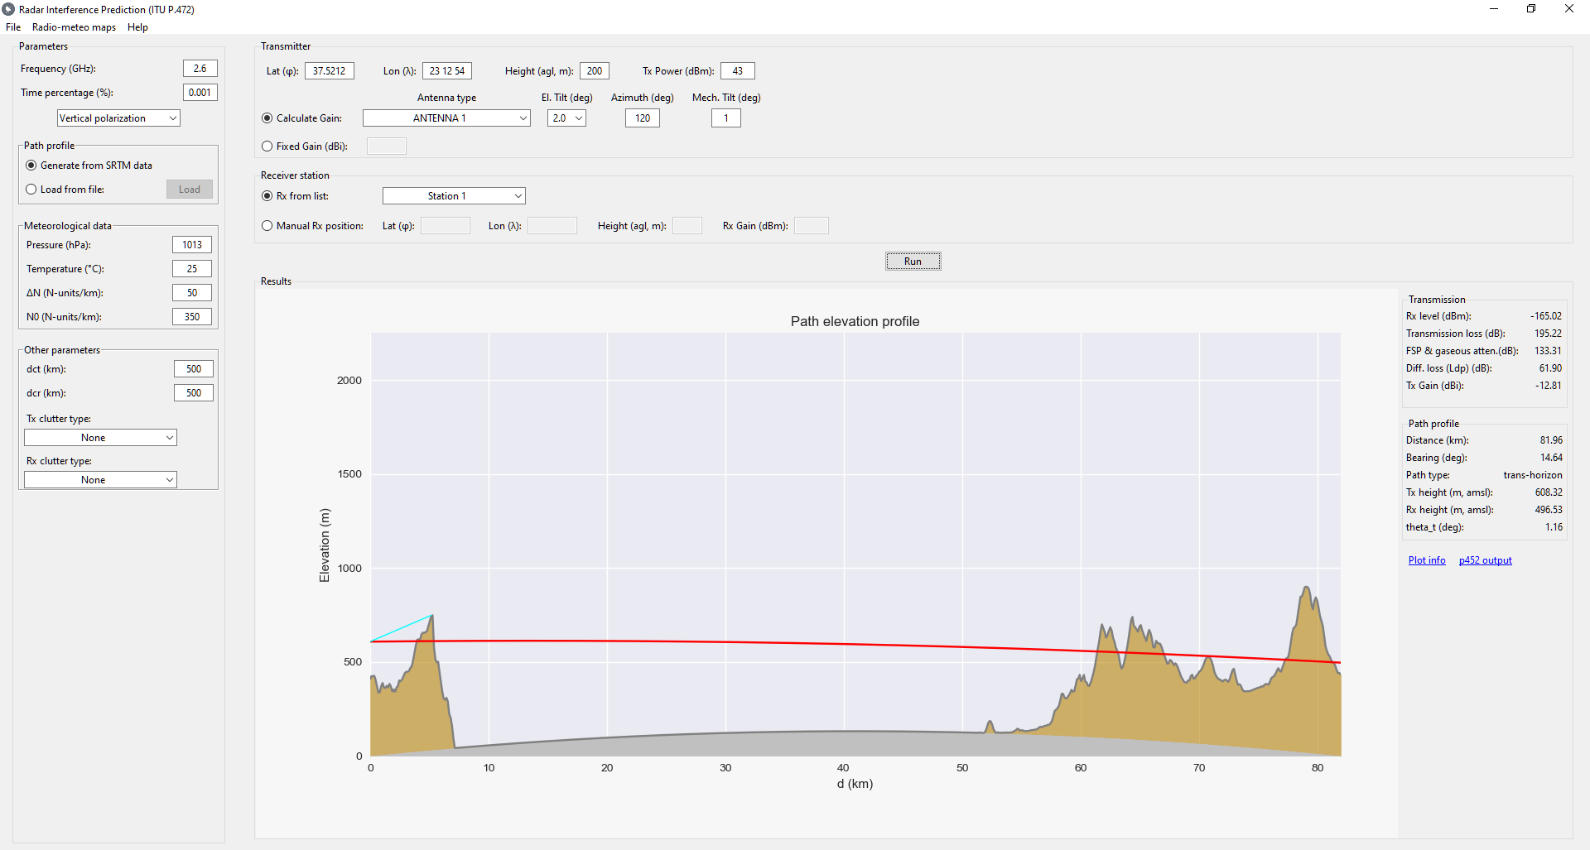This screenshot has width=1590, height=850.
Task: Enable Manual Rx position option
Action: pyautogui.click(x=267, y=226)
